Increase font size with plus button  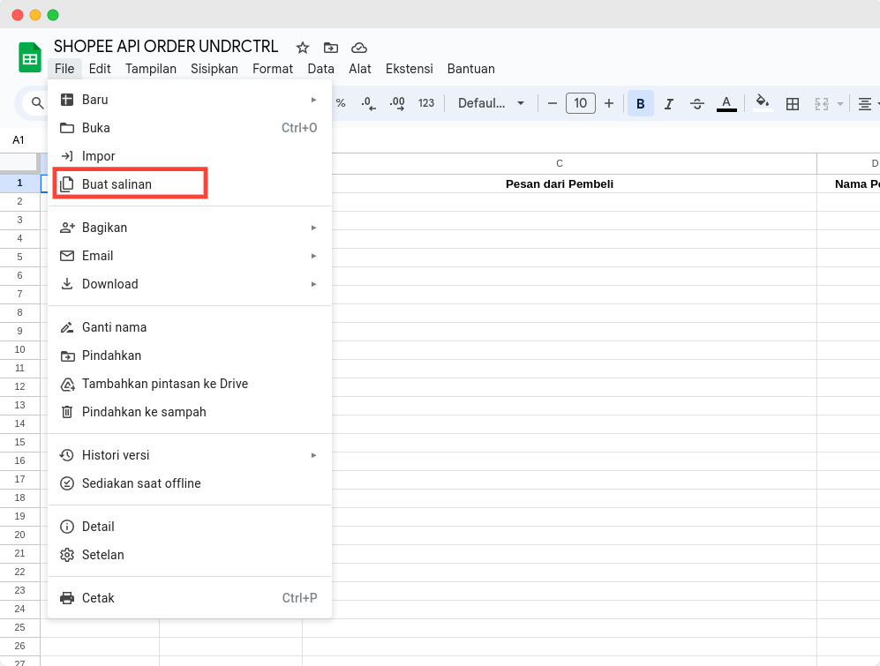[x=609, y=103]
